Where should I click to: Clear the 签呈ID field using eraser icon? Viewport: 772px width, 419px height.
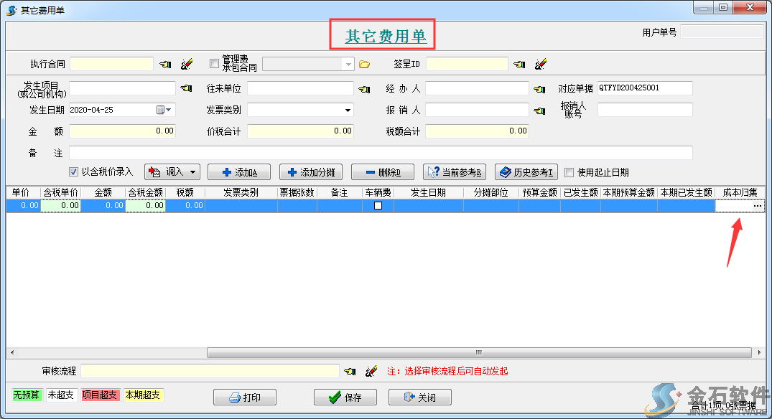541,63
